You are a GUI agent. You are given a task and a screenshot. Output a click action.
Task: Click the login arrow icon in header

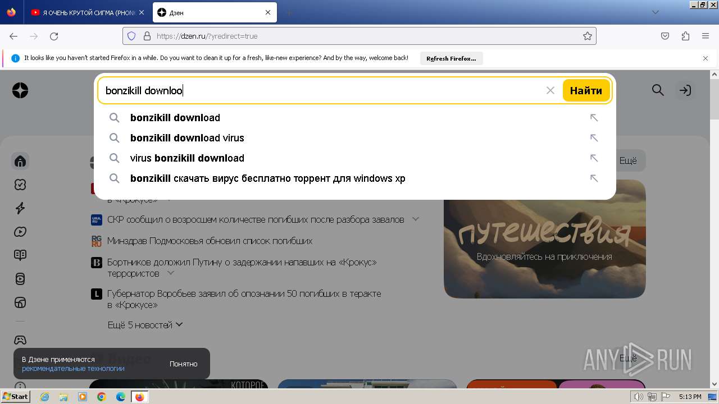[x=685, y=90]
